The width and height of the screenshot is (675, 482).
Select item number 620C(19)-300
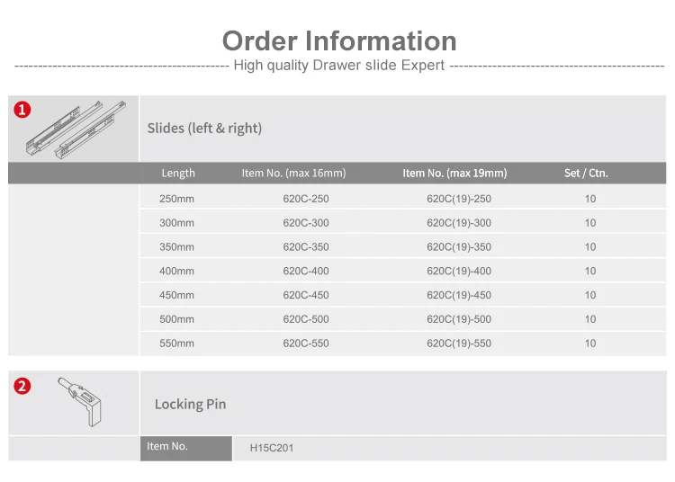click(459, 223)
